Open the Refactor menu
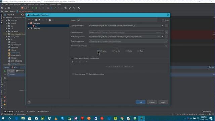This screenshot has height=121, width=215. pyautogui.click(x=31, y=4)
